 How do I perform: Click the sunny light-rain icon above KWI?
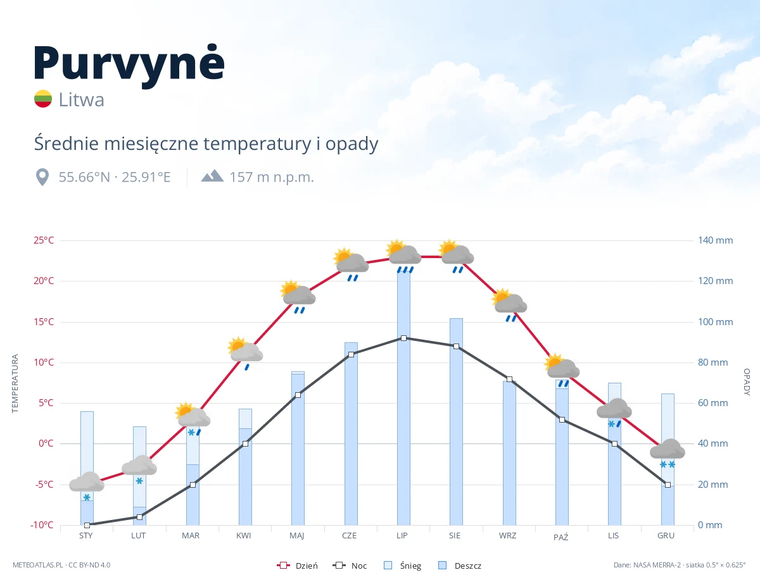245,354
